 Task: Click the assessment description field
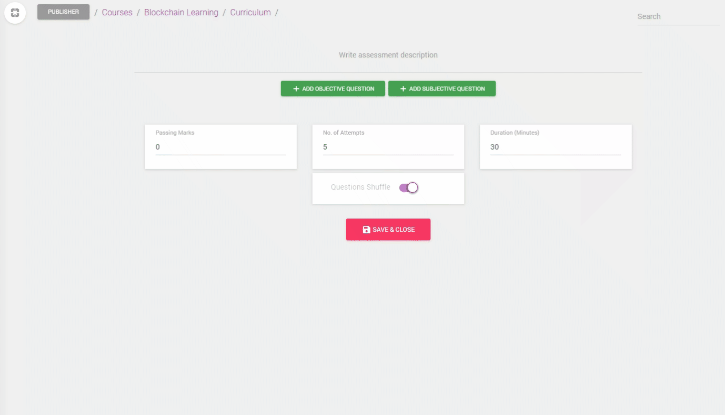click(388, 55)
